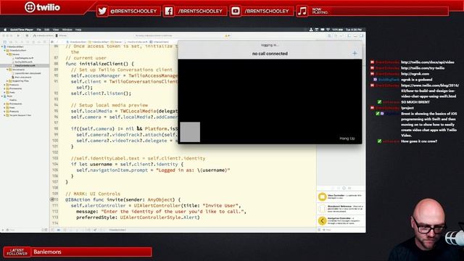Click the Navigation Controller yellow chevron icon
Viewport: 464px width, 261px height.
click(322, 220)
